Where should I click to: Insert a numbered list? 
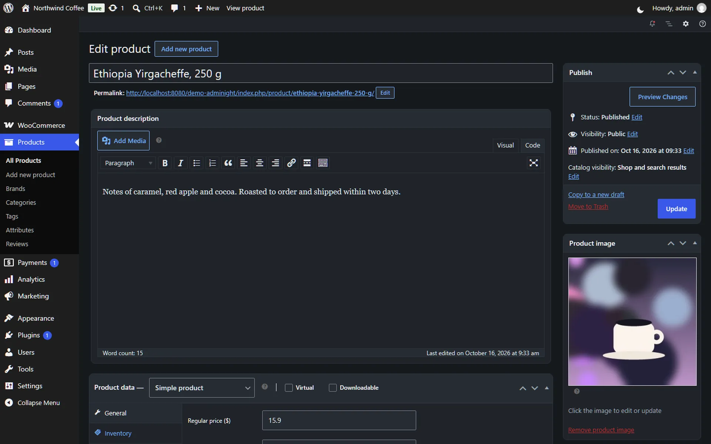(212, 163)
